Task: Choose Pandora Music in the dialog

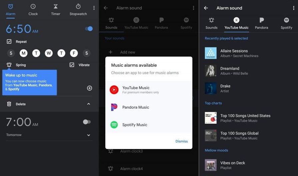Action: coord(149,107)
